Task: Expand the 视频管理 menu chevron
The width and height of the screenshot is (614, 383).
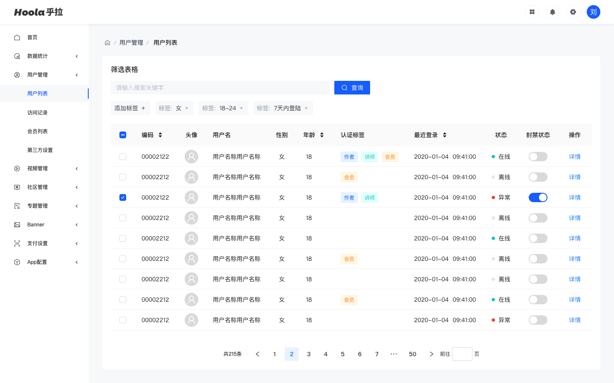Action: pos(77,169)
